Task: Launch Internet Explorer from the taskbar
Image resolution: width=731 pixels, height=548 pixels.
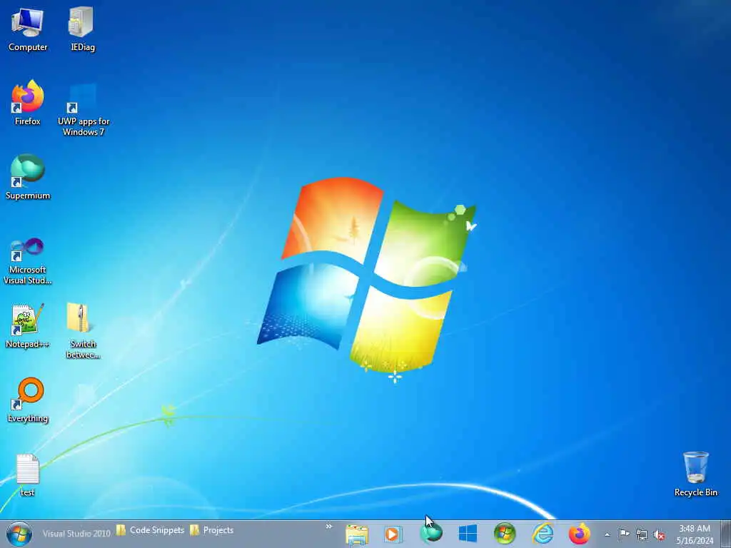Action: pyautogui.click(x=543, y=534)
